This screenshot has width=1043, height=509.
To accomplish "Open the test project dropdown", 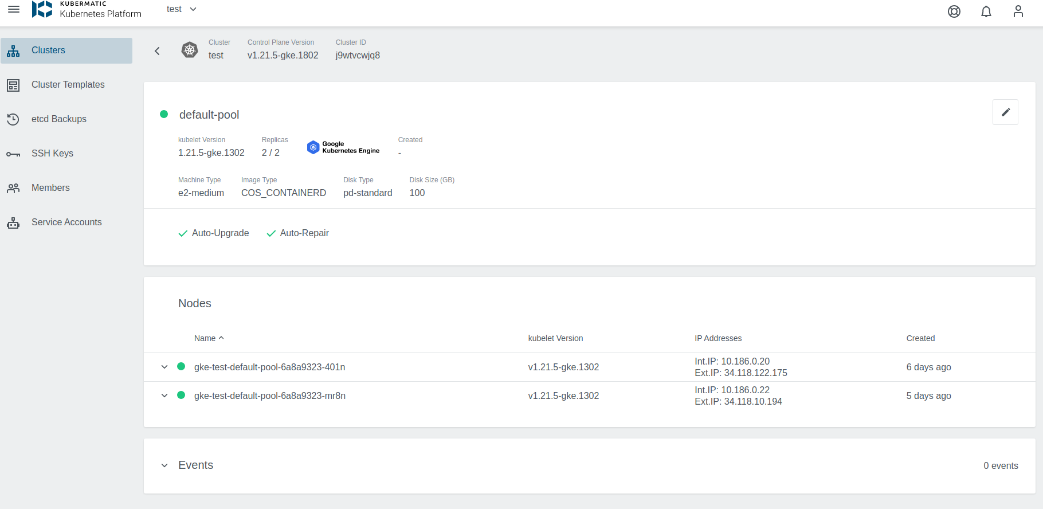I will point(182,9).
